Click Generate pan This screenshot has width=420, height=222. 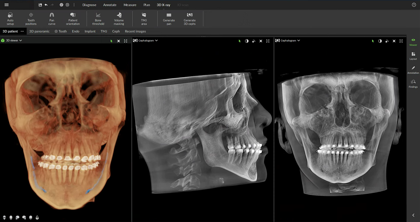click(169, 19)
